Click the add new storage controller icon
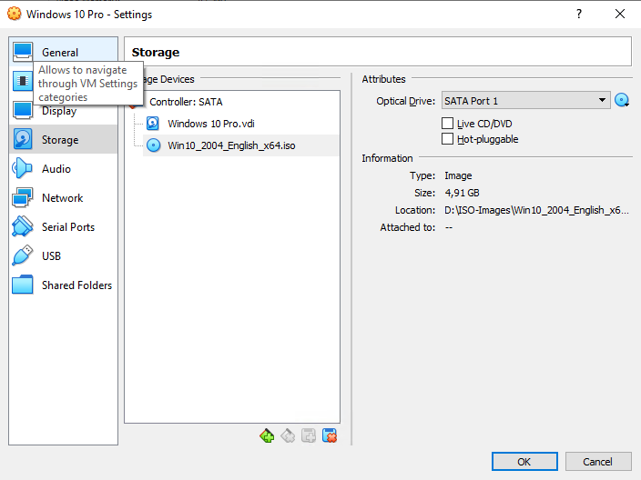The image size is (641, 480). tap(267, 436)
